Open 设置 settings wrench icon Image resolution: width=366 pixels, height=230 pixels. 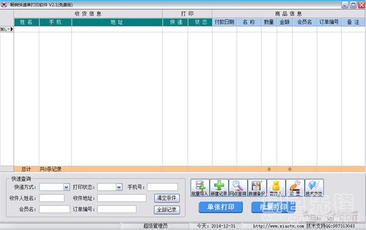[x=295, y=188]
